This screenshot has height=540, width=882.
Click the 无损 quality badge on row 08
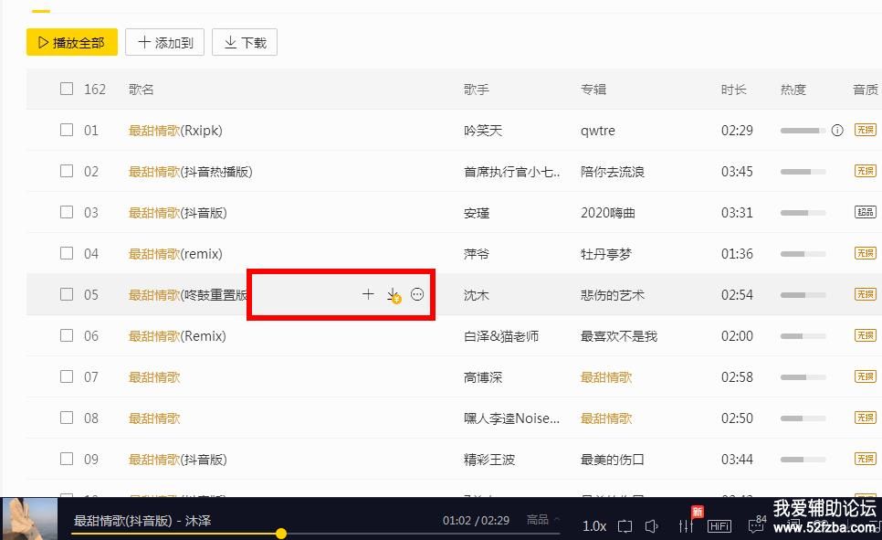(x=866, y=418)
